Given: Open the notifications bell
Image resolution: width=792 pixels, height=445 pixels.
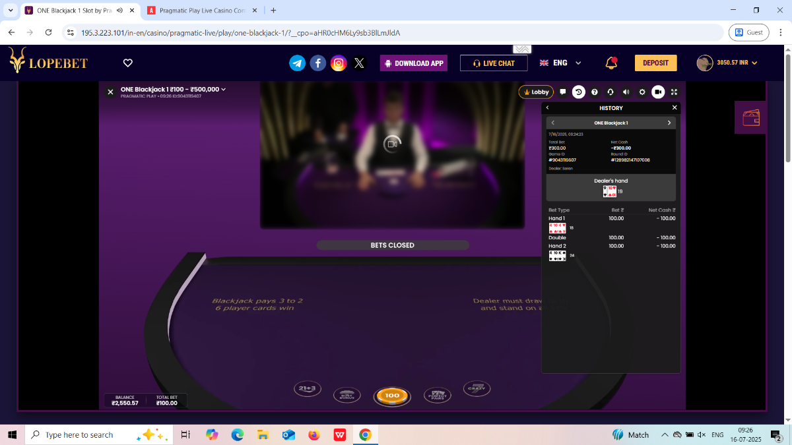Looking at the screenshot, I should tap(611, 63).
